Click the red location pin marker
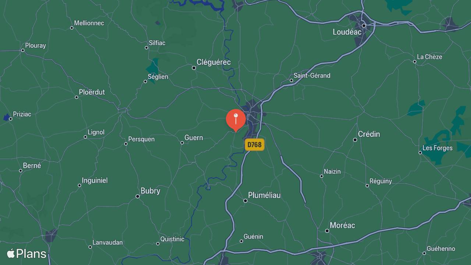This screenshot has height=265, width=471. pos(235,120)
